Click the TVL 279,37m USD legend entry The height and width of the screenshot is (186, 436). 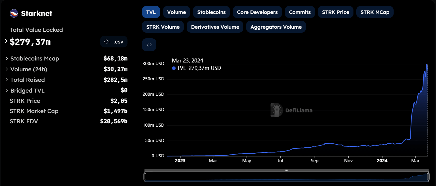(197, 68)
